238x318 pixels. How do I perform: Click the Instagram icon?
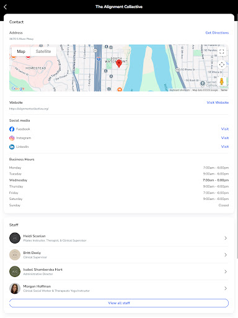[x=12, y=138]
